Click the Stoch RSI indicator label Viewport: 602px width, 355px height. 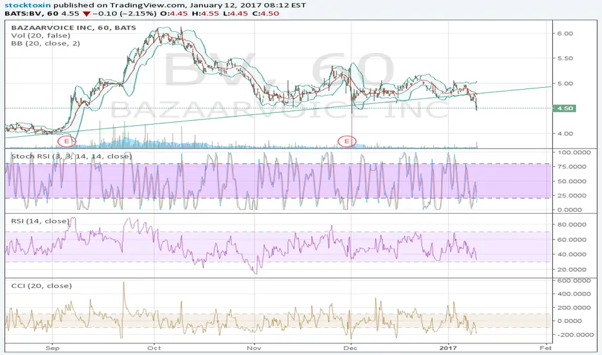[72, 156]
